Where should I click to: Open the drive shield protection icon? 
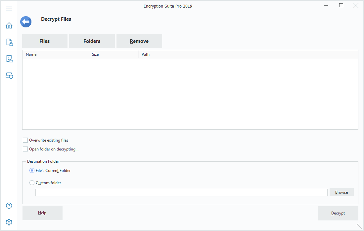point(9,76)
